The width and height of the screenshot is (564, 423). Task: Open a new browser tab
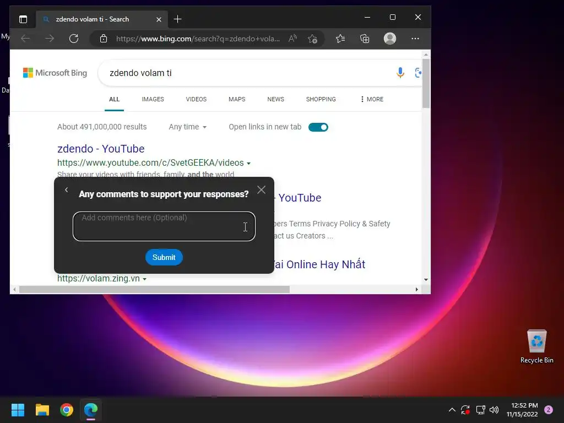click(x=177, y=19)
